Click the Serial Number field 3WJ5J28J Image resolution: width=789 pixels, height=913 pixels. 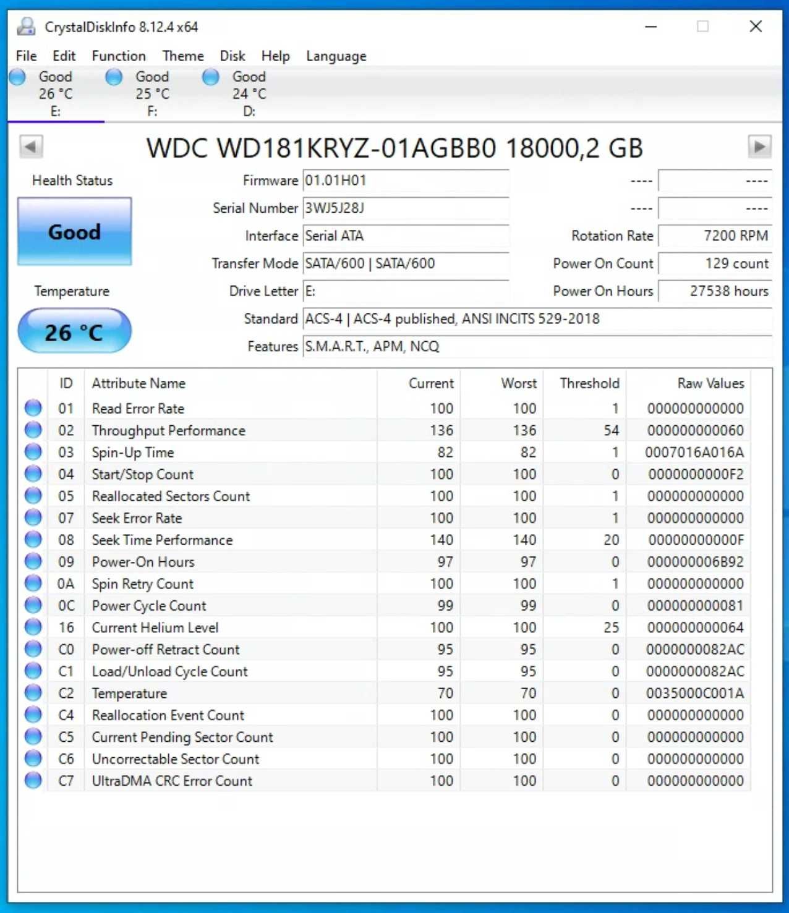pyautogui.click(x=406, y=208)
